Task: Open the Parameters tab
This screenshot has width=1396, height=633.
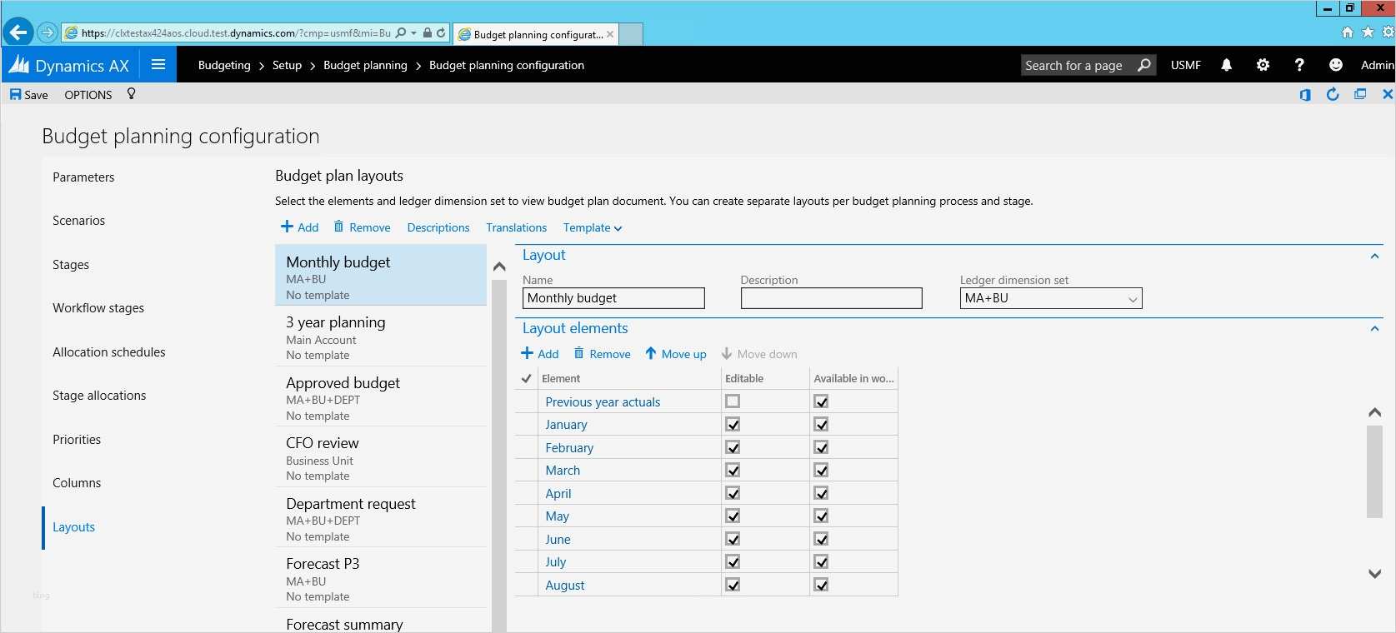Action: click(x=83, y=177)
